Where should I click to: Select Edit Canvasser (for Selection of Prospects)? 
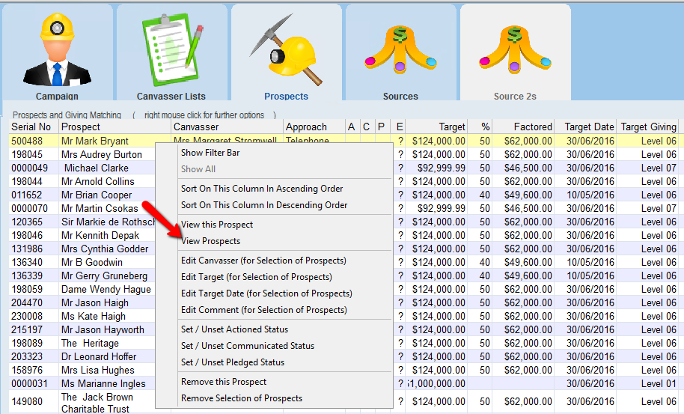click(x=263, y=261)
